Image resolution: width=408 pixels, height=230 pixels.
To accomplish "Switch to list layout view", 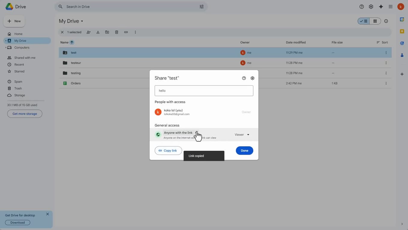I will (364, 21).
